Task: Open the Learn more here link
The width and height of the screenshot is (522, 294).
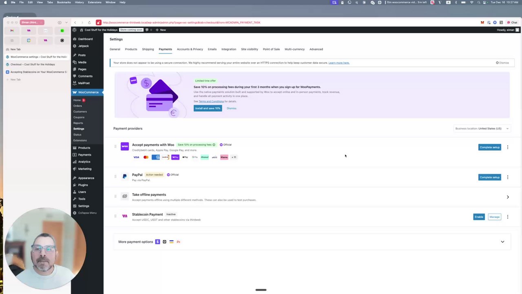Action: (x=339, y=63)
